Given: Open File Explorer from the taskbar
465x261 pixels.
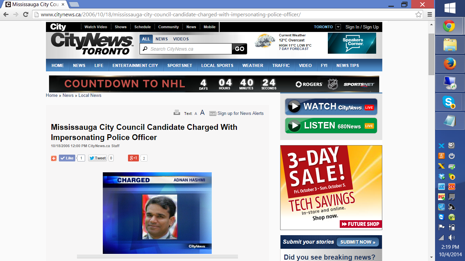Looking at the screenshot, I should 449,45.
